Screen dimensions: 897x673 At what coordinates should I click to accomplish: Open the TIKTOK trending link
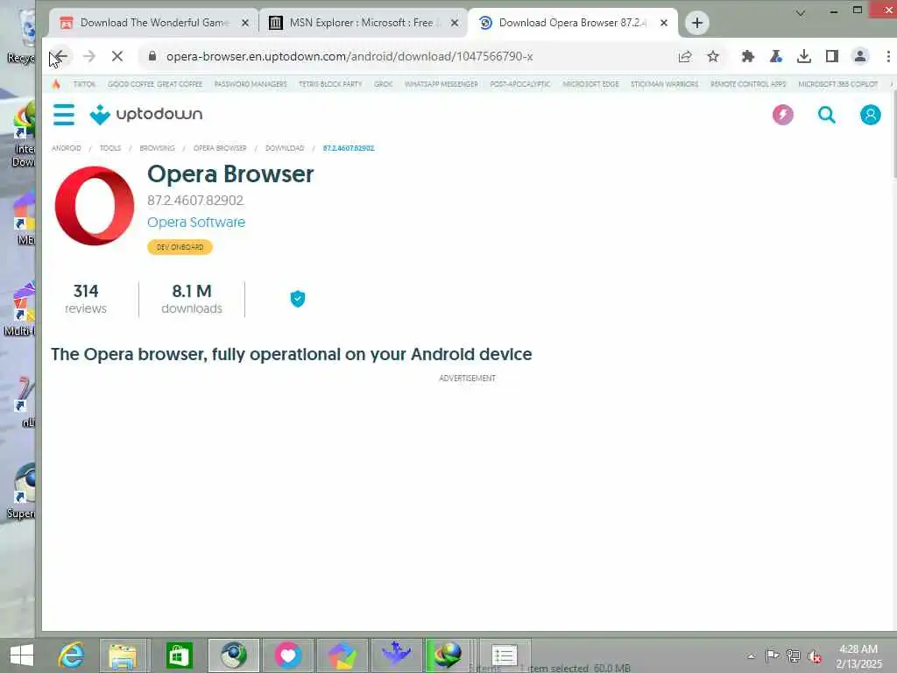84,84
